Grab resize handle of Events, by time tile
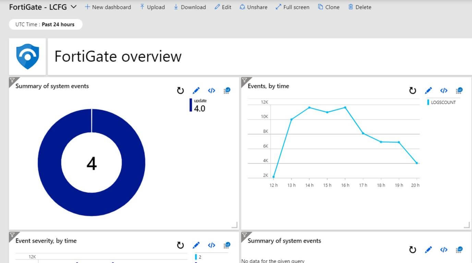The height and width of the screenshot is (263, 472). pos(467,225)
